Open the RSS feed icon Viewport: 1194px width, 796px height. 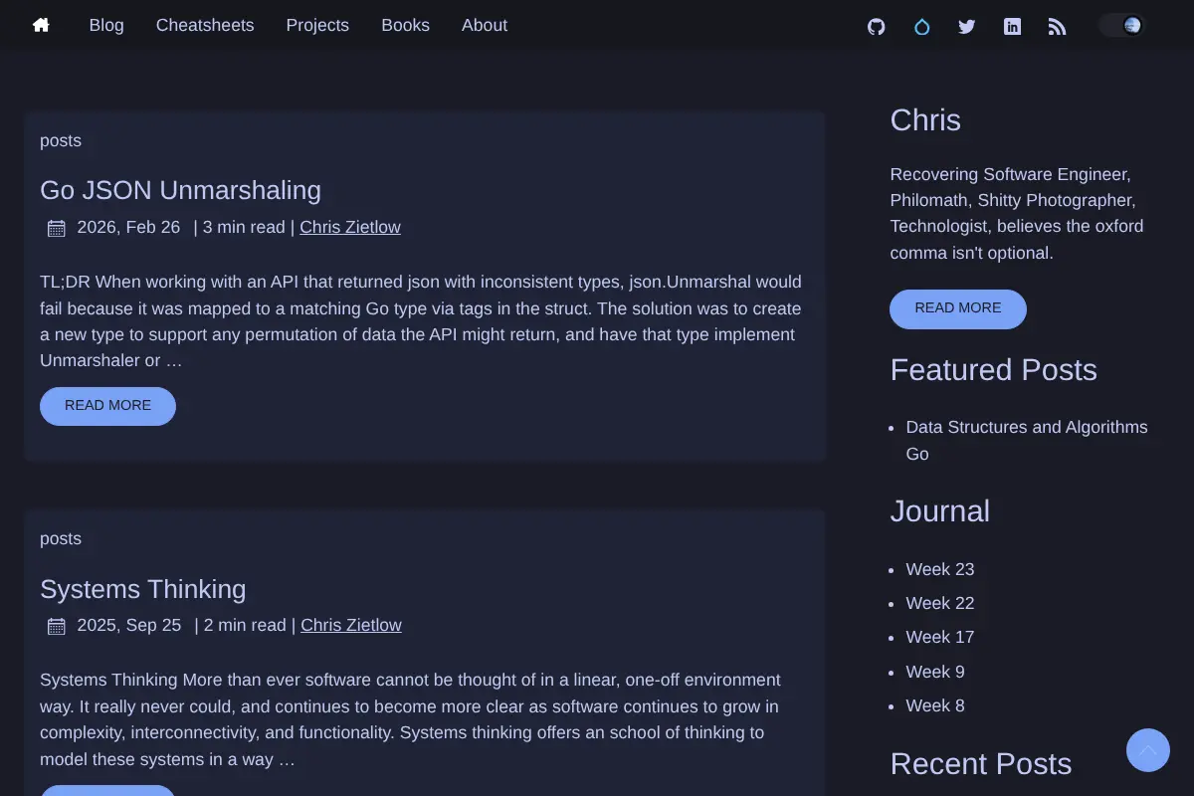1058,27
